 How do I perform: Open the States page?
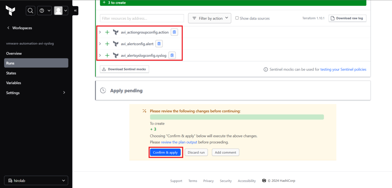click(x=11, y=73)
